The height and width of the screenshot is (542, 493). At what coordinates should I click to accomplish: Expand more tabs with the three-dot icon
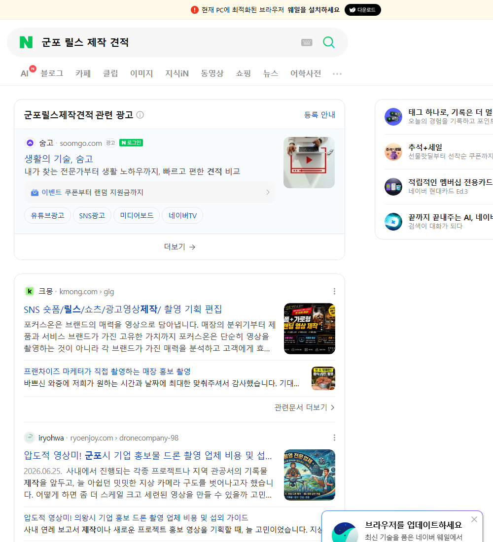point(337,74)
